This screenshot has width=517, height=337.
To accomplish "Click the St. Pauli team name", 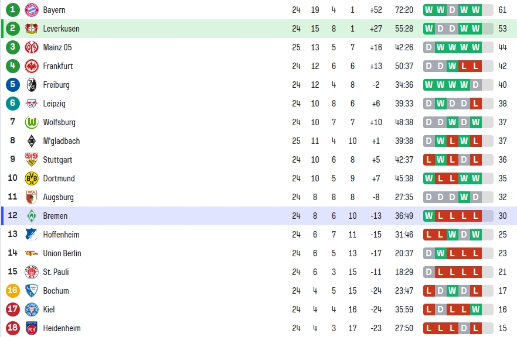I will (56, 272).
